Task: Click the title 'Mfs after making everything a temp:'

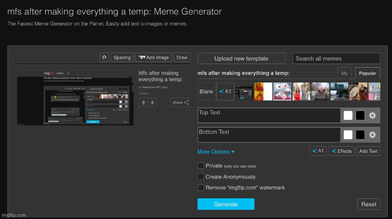Action: click(x=160, y=76)
